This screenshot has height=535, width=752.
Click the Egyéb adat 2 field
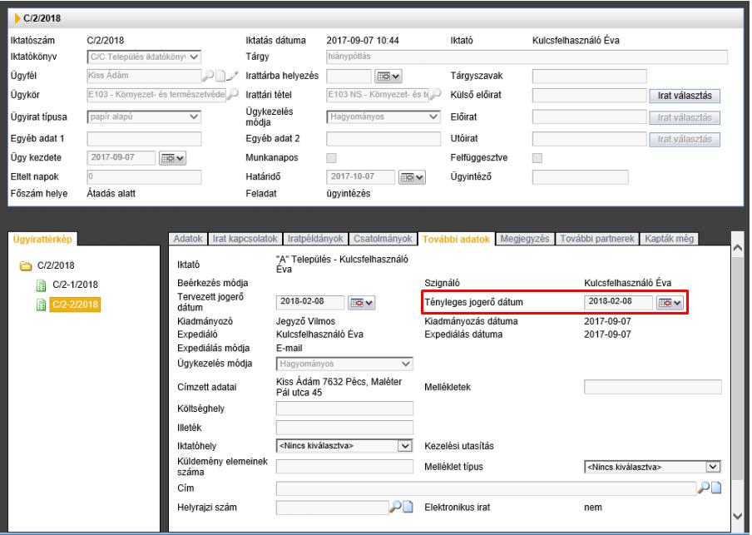(383, 139)
